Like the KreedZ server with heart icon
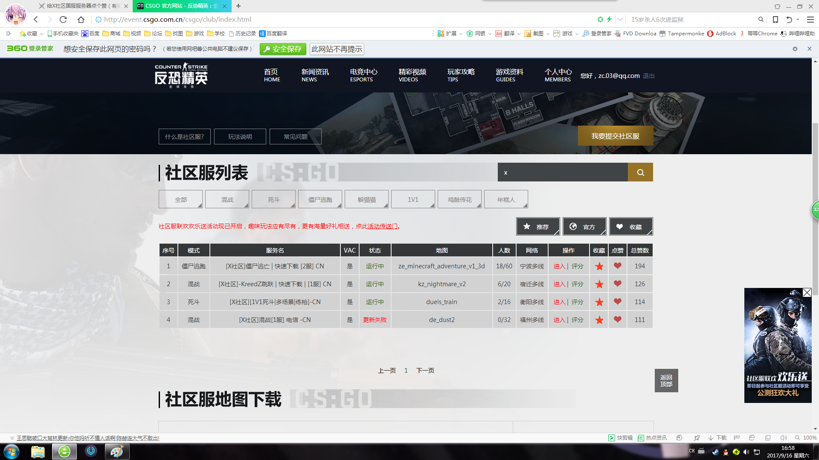This screenshot has width=819, height=460. 617,284
